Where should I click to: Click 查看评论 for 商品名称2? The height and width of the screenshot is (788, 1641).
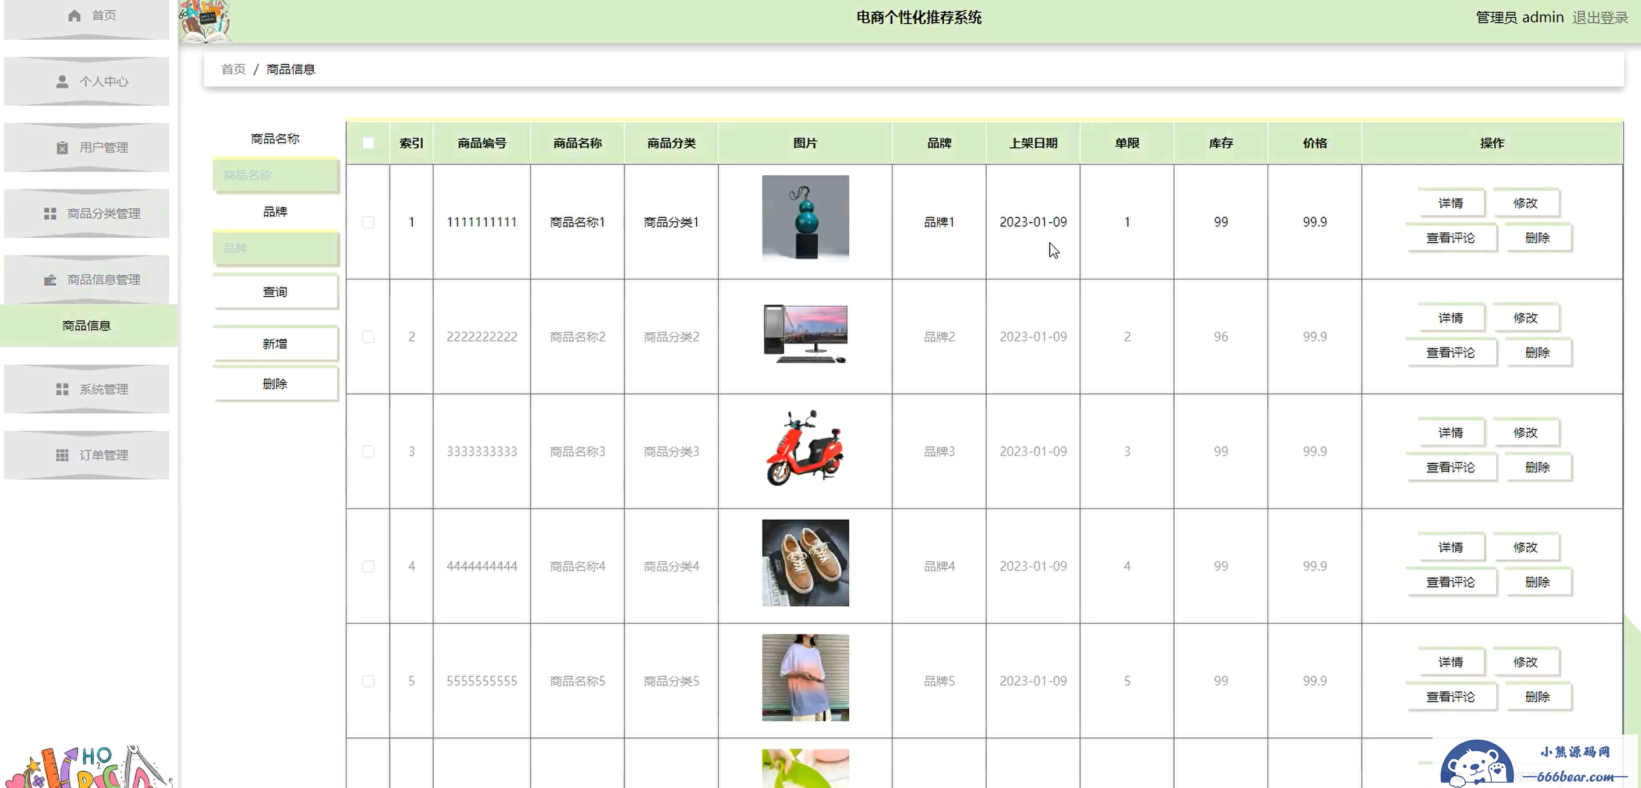[1451, 353]
